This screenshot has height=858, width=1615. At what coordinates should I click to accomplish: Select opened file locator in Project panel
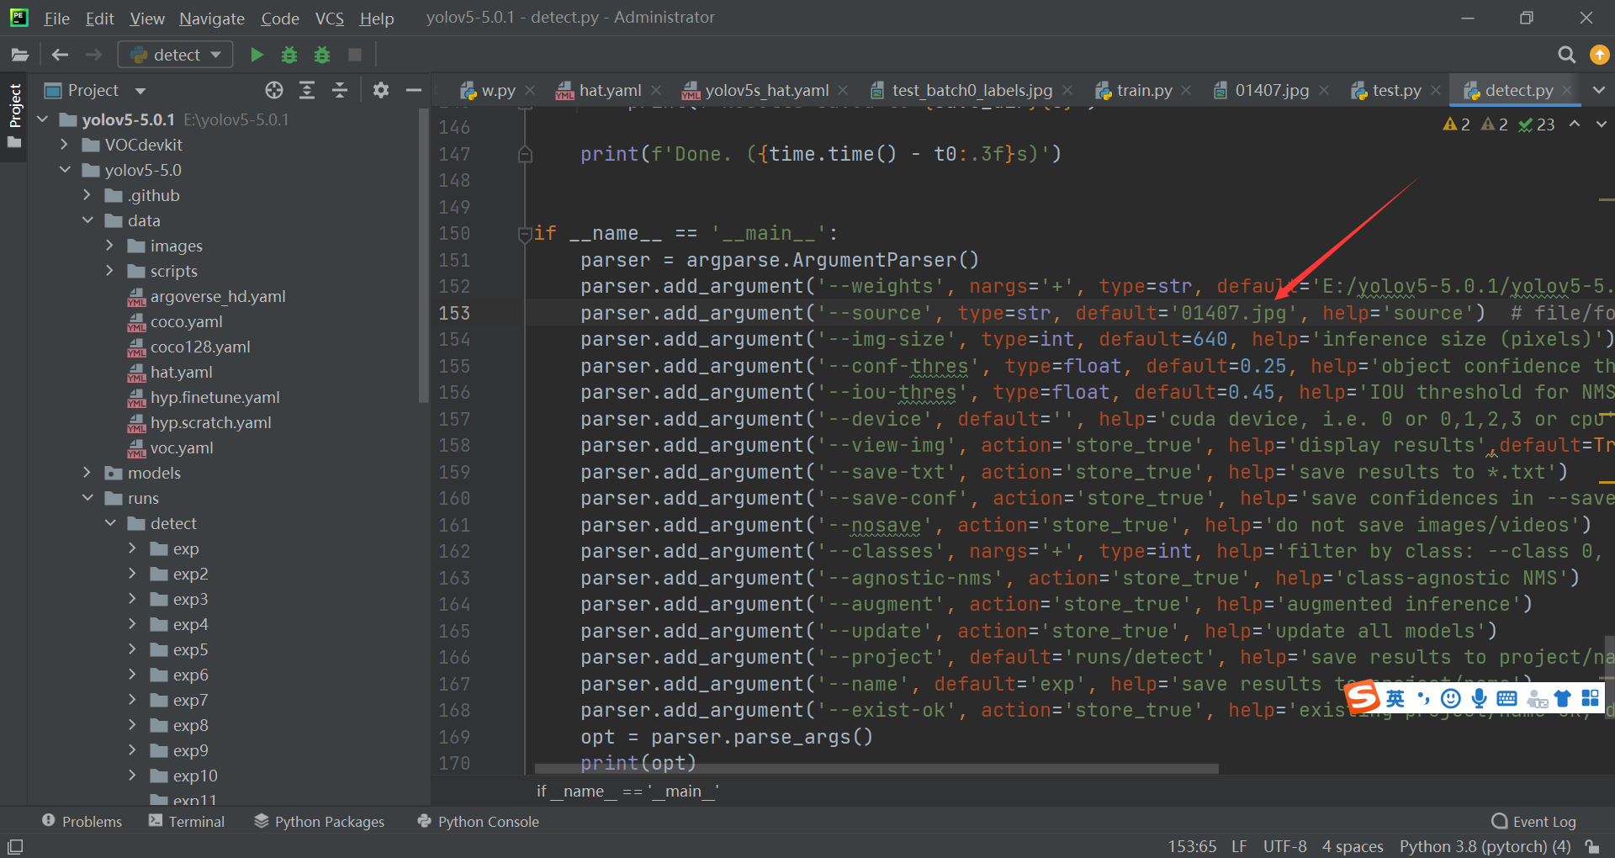[x=274, y=90]
